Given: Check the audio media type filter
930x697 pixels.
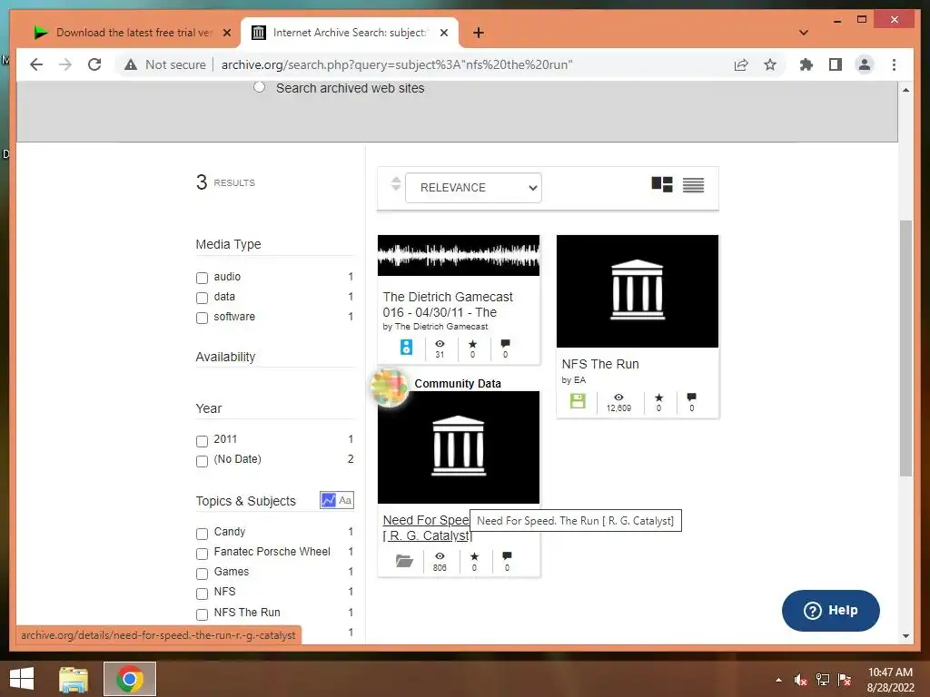Looking at the screenshot, I should click(203, 278).
